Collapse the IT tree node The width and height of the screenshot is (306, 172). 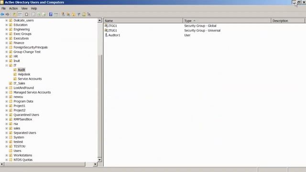coord(7,65)
